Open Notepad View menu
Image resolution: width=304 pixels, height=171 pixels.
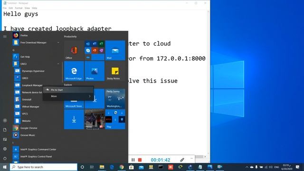[27, 8]
